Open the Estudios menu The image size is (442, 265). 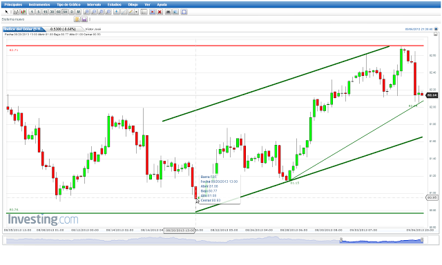[x=114, y=5]
